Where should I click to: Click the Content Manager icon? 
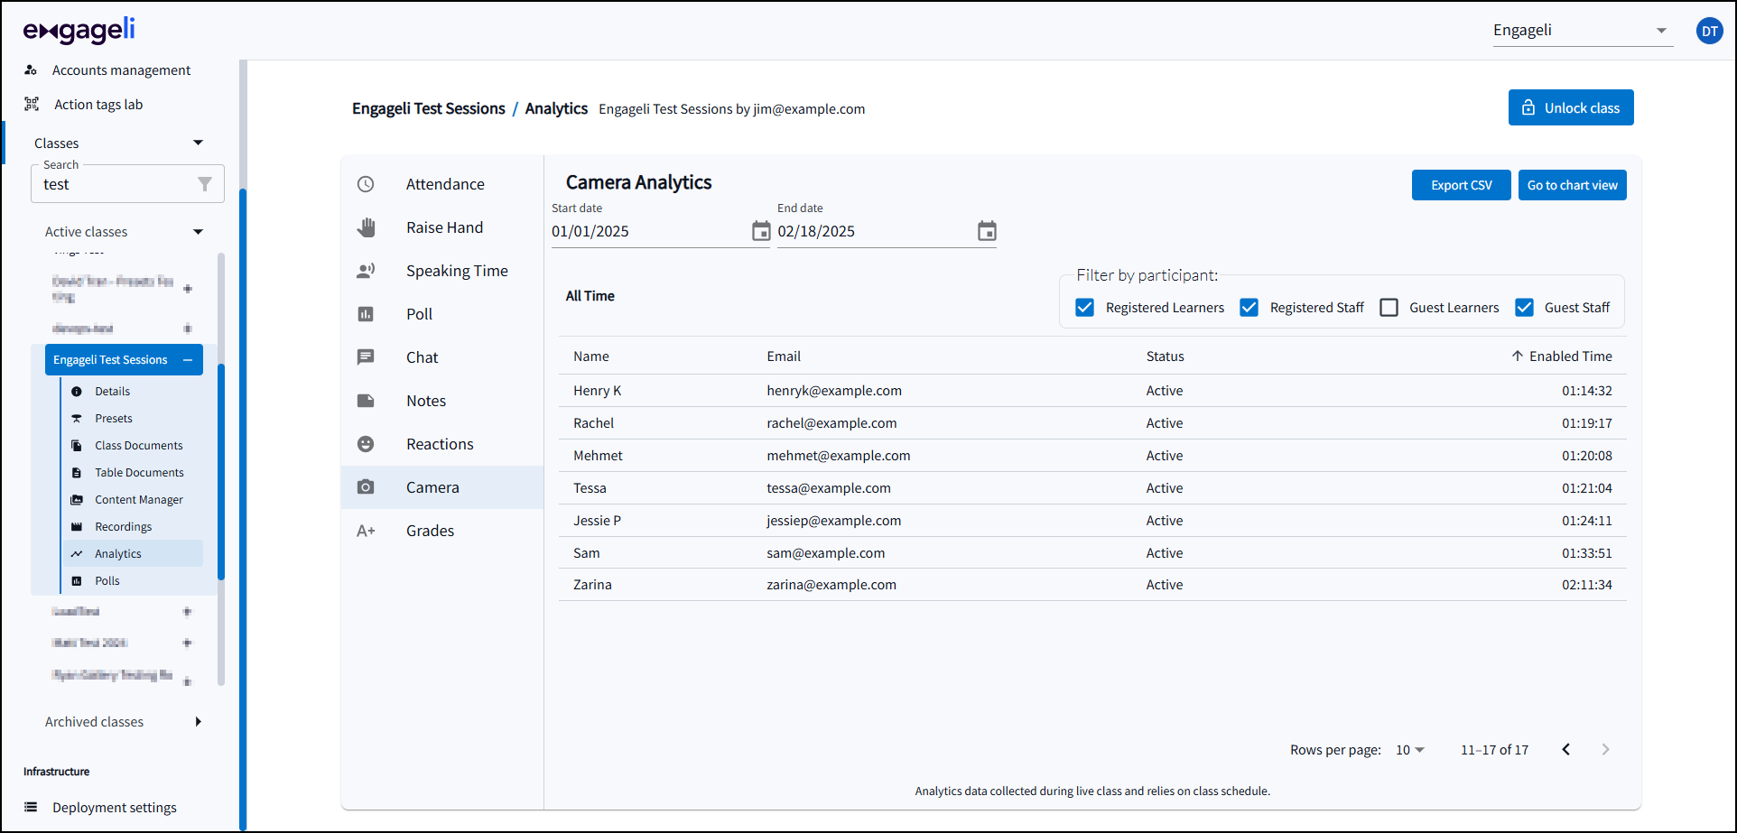[77, 500]
